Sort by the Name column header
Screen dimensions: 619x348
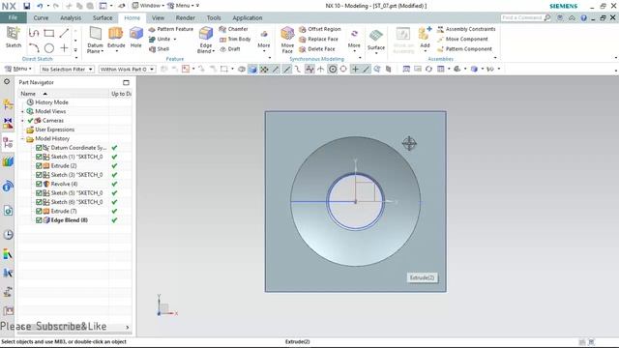point(63,94)
